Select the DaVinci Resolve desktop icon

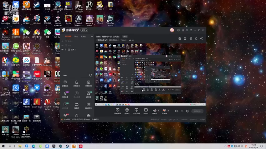(x=79, y=21)
